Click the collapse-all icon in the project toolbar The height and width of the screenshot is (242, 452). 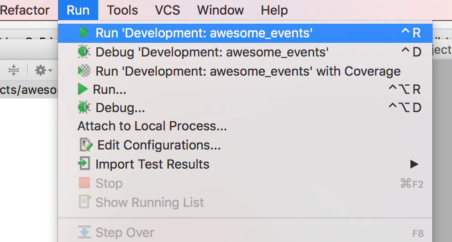[x=14, y=70]
